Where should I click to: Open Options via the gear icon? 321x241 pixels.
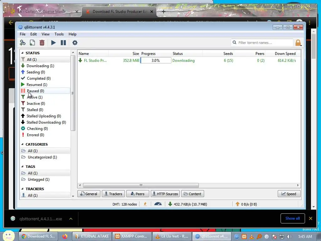point(75,43)
